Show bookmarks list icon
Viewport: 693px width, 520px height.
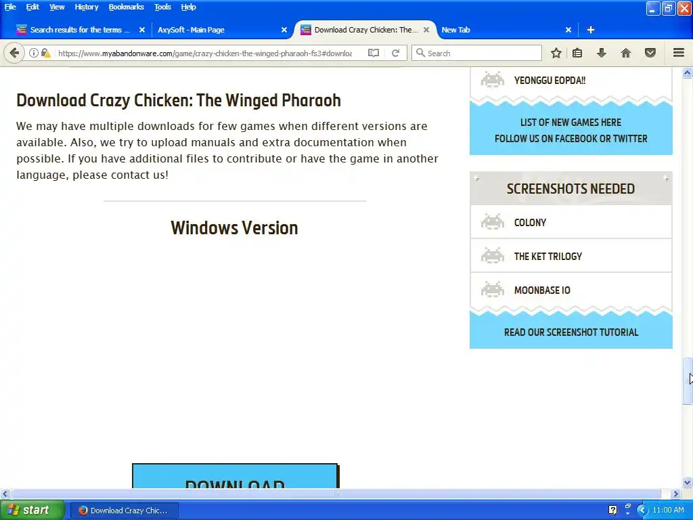(577, 53)
